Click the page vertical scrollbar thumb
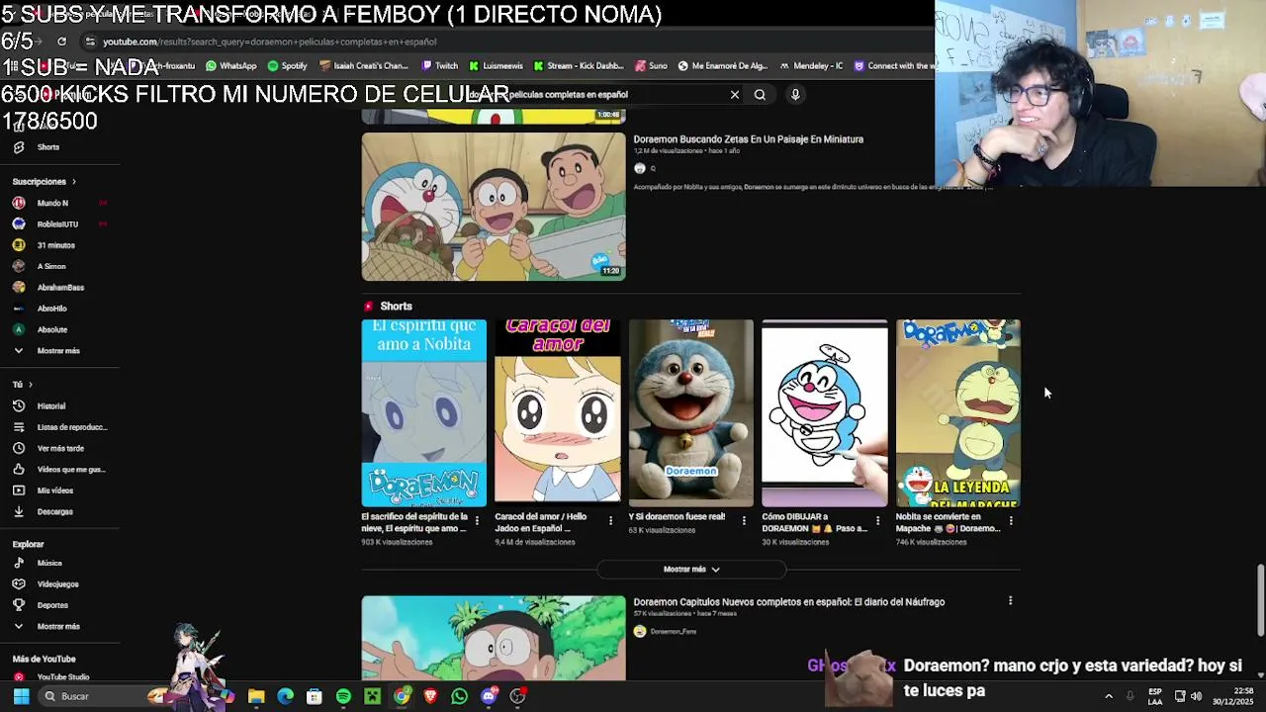 (x=1260, y=601)
